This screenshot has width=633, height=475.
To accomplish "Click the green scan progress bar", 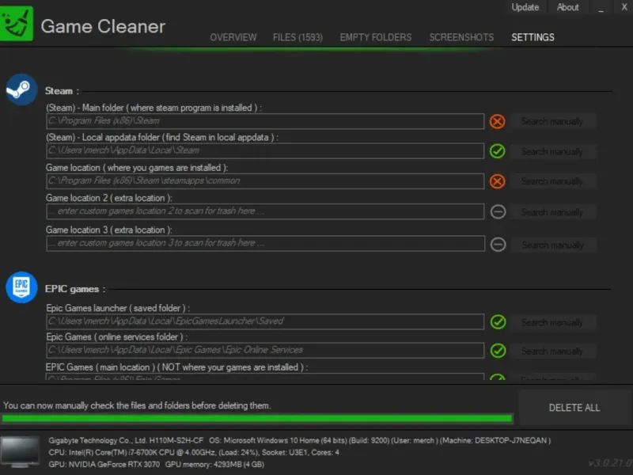I will pos(258,418).
